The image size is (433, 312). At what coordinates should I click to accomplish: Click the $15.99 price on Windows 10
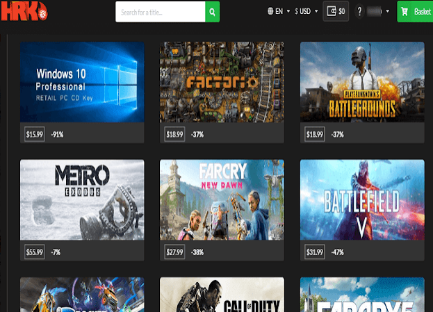tap(34, 133)
